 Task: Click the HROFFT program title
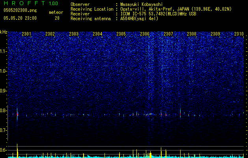[25, 3]
